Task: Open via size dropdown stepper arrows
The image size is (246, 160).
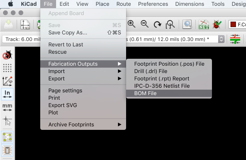Action: (221, 39)
